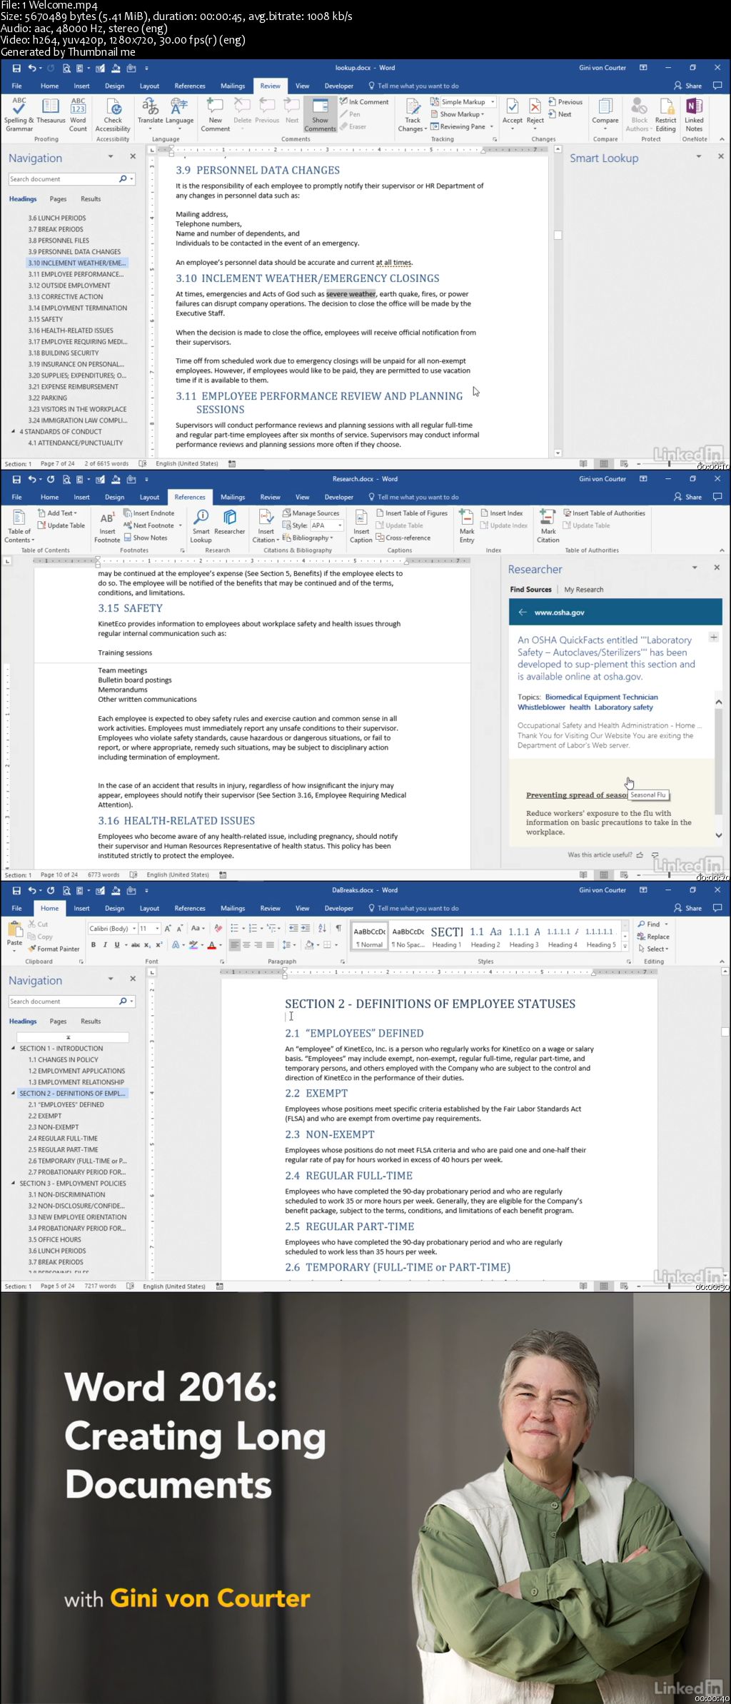Click back arrow beside www.osha.gov in Researcher
Image resolution: width=731 pixels, height=1704 pixels.
click(x=523, y=612)
